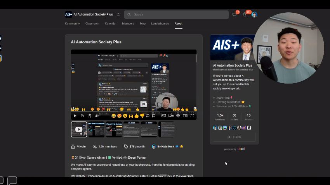Expand the group switcher chevron

click(x=118, y=14)
